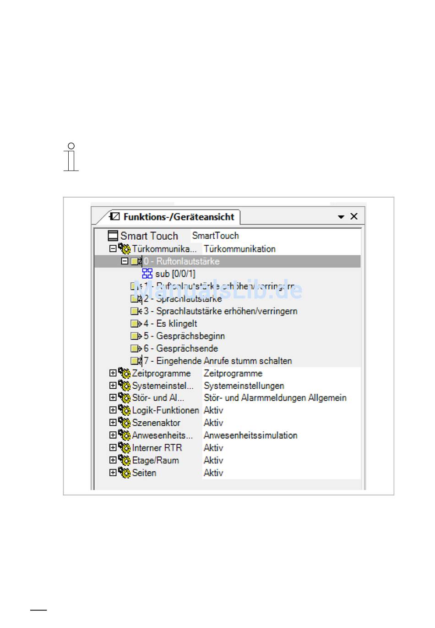
Task: Select the Interner RTR tree label
Action: [157, 447]
